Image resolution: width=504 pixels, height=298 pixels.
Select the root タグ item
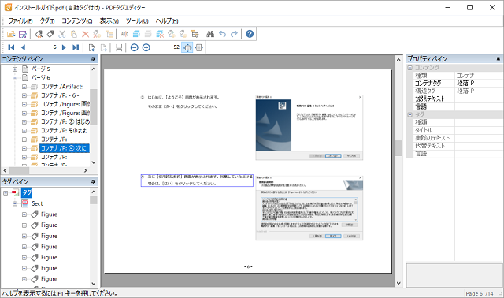click(27, 193)
